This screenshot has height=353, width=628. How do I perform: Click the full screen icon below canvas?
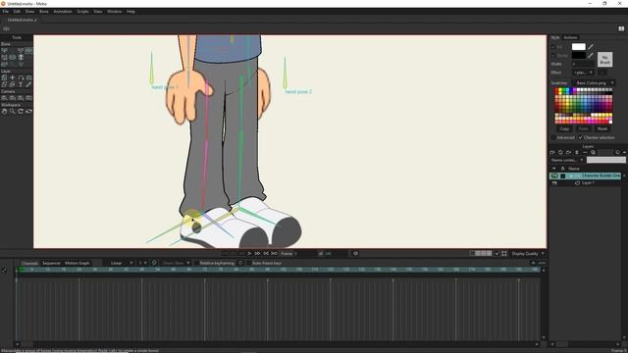(x=504, y=254)
